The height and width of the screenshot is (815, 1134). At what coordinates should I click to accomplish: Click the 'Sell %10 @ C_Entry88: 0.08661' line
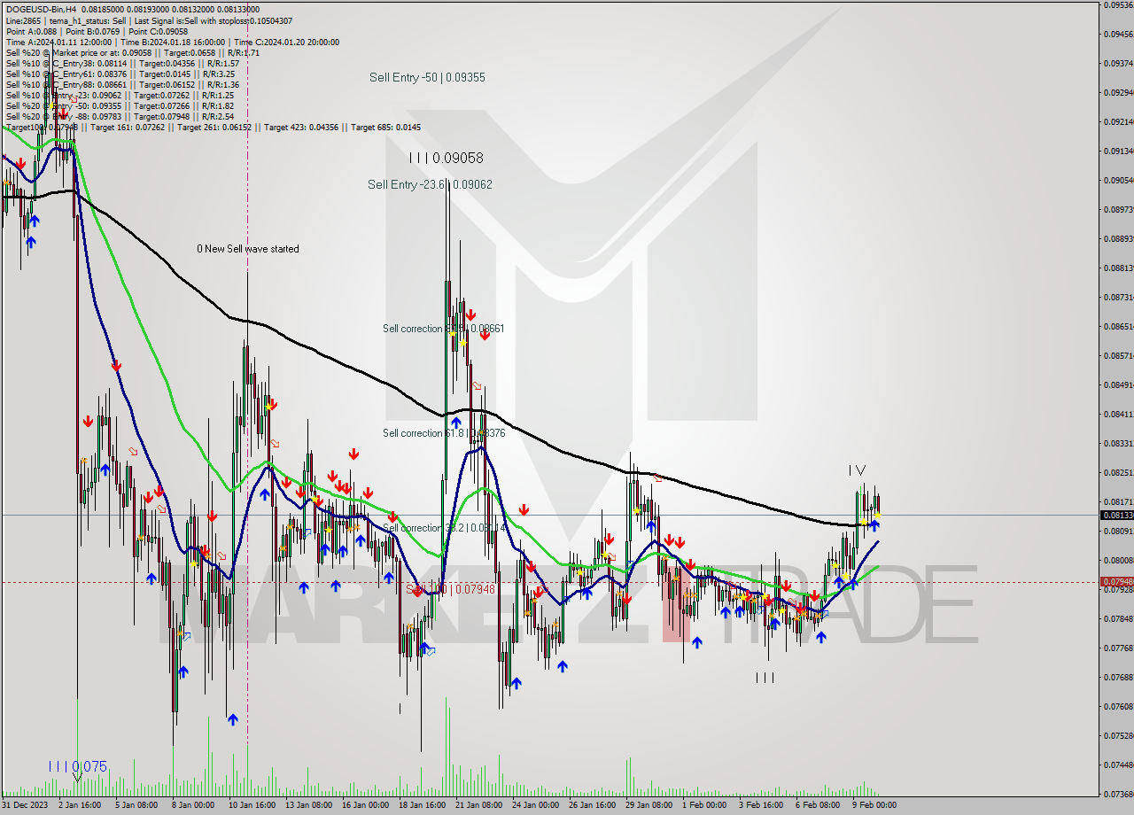click(122, 84)
